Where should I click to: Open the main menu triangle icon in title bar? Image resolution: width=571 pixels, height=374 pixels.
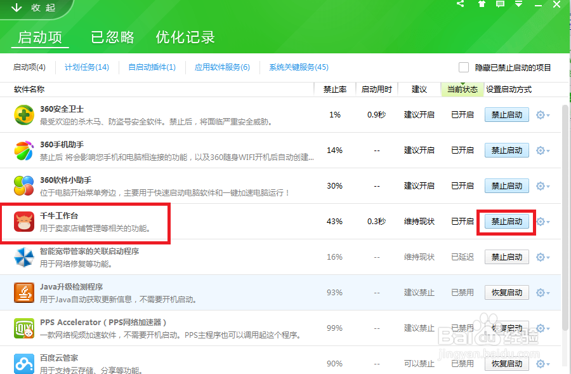tap(518, 4)
